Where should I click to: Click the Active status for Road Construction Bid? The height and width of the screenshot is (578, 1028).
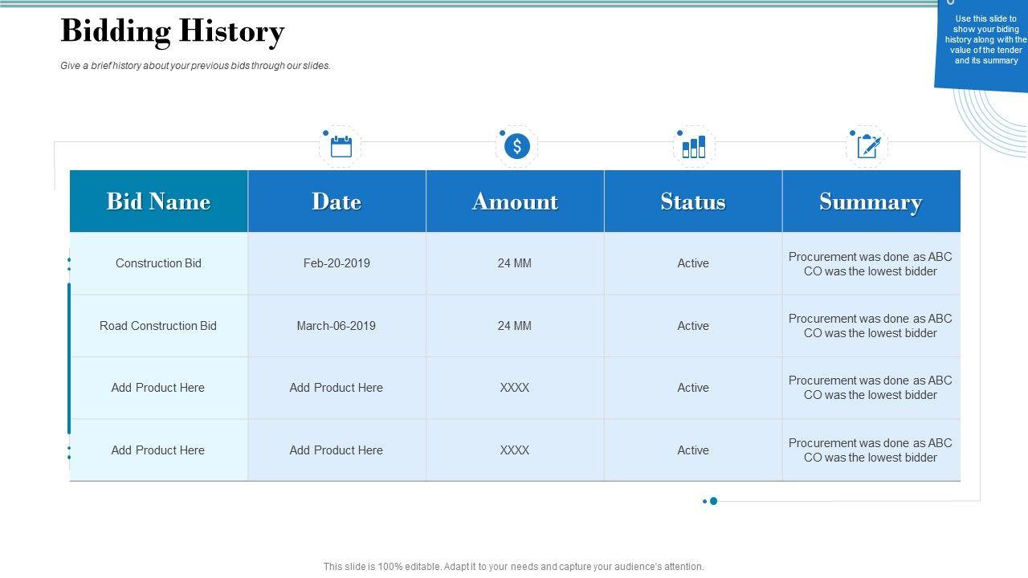tap(693, 326)
